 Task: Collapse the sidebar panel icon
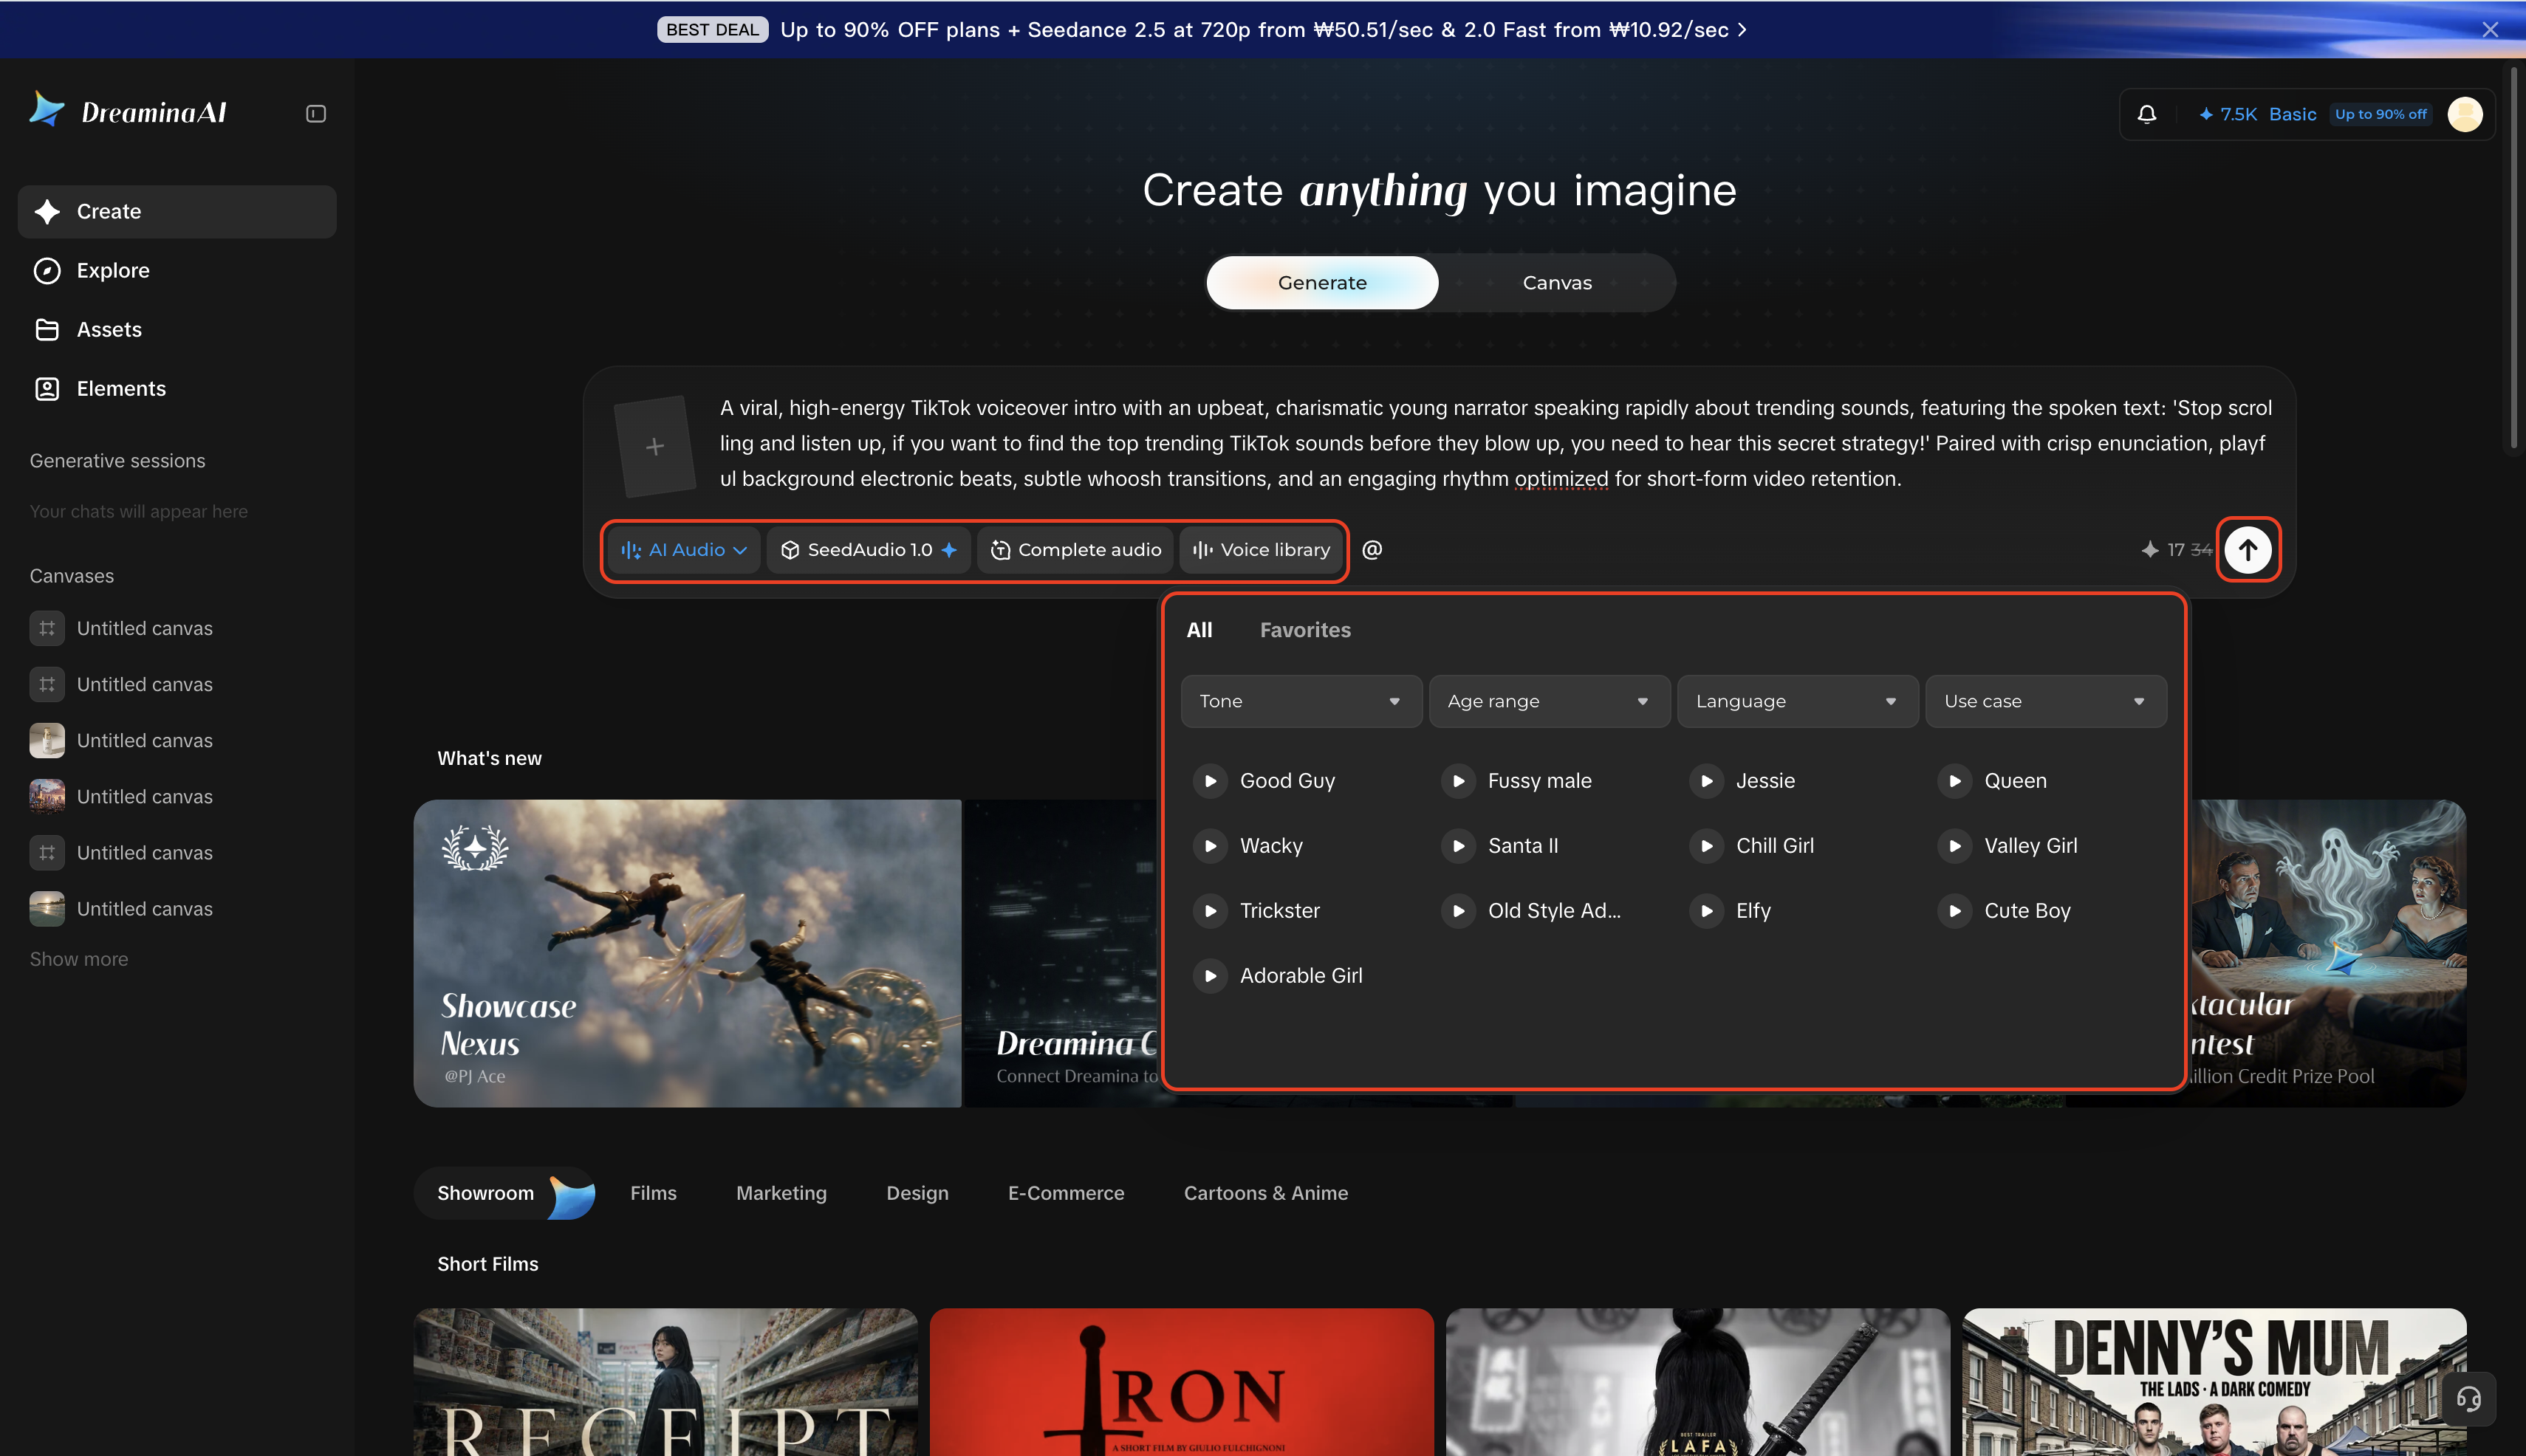(316, 114)
